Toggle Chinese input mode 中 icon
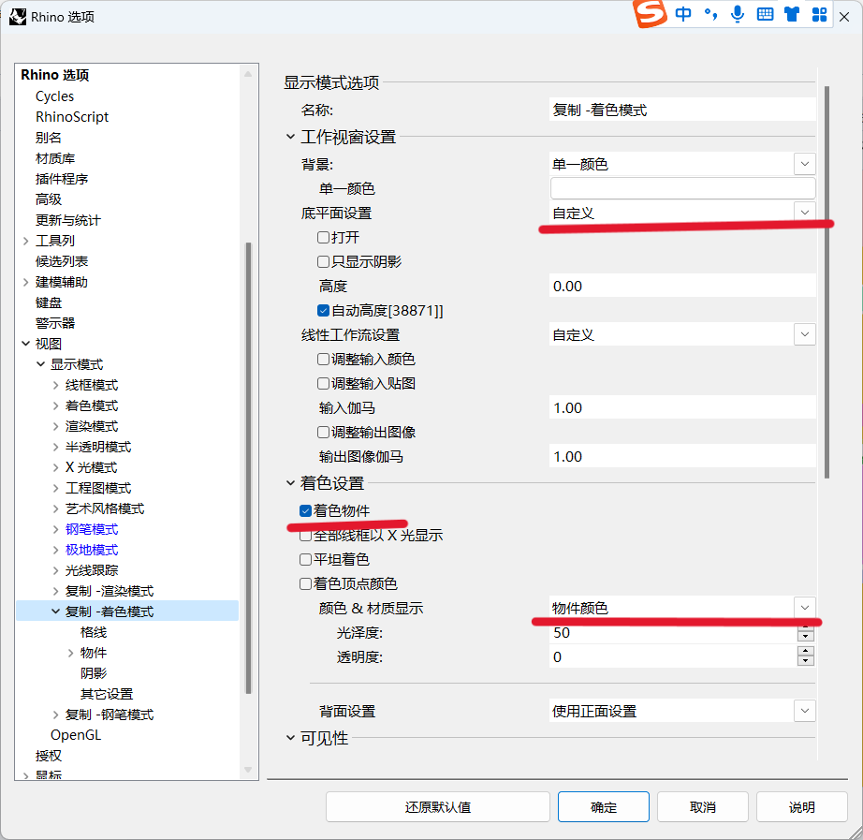The height and width of the screenshot is (840, 863). 683,14
